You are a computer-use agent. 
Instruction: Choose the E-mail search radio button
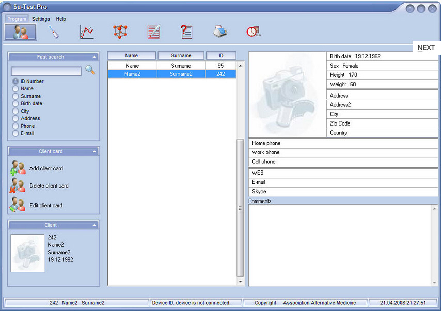pos(15,133)
